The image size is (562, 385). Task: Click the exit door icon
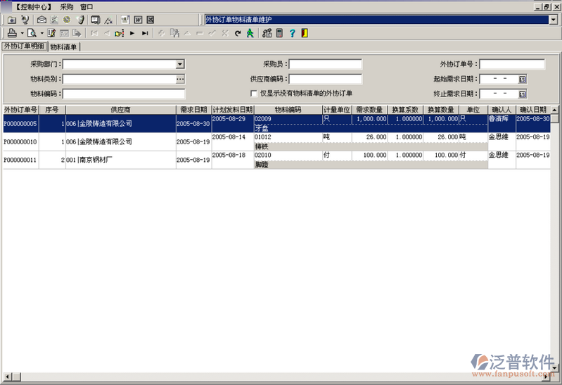[304, 33]
